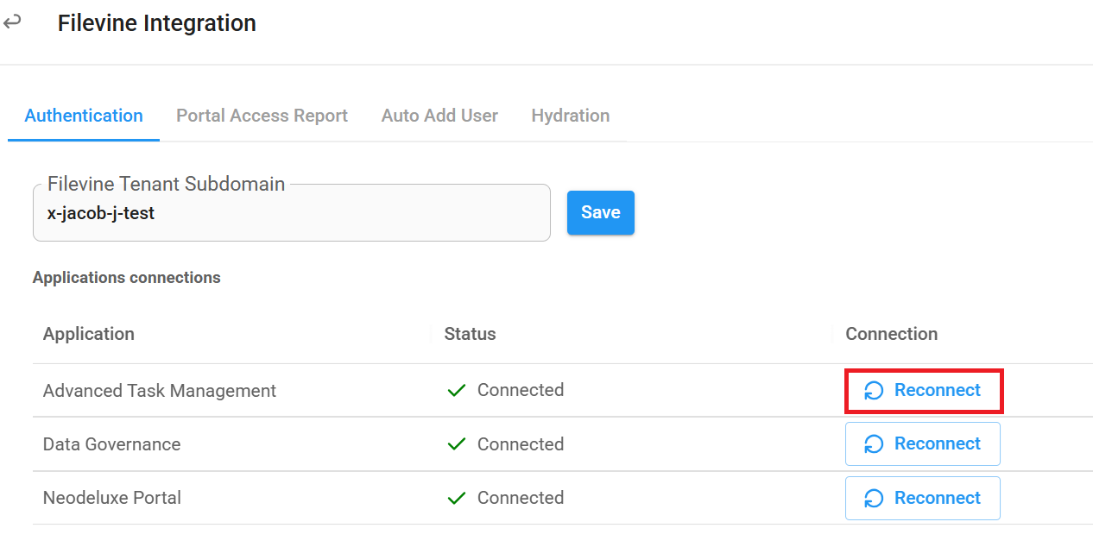Reconnect the Data Governance application
The height and width of the screenshot is (547, 1093).
923,444
